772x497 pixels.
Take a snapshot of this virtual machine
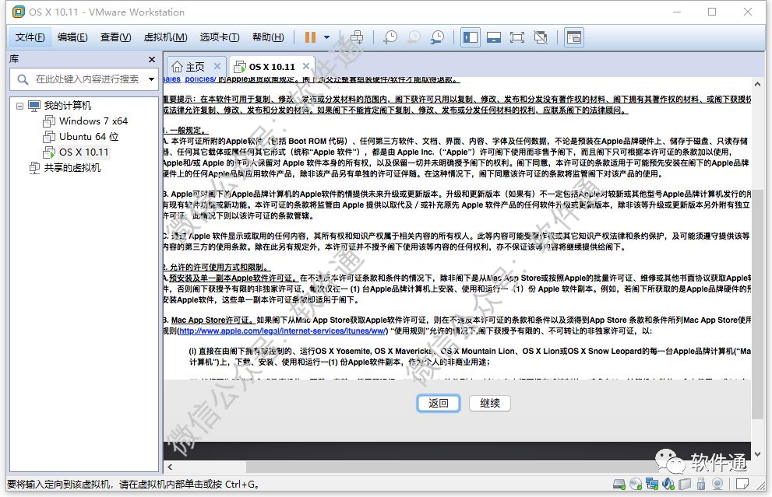390,37
